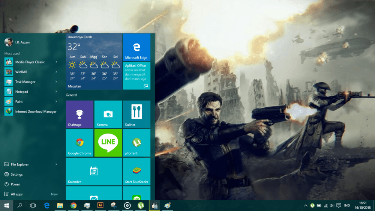This screenshot has width=375, height=211.
Task: Click the General group header
Action: 71,95
